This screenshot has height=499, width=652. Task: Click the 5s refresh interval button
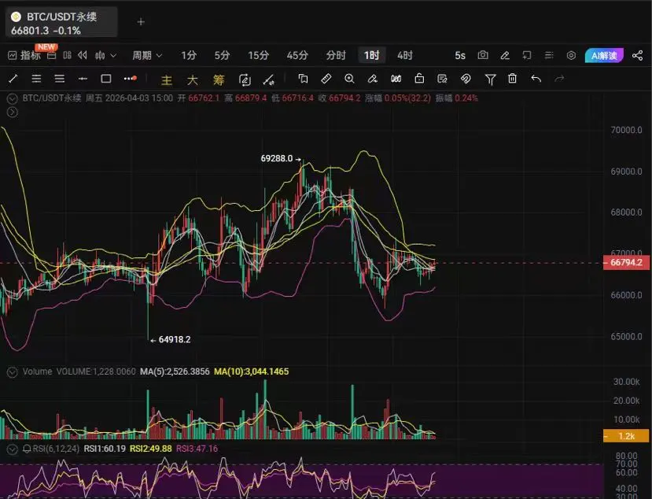point(460,55)
